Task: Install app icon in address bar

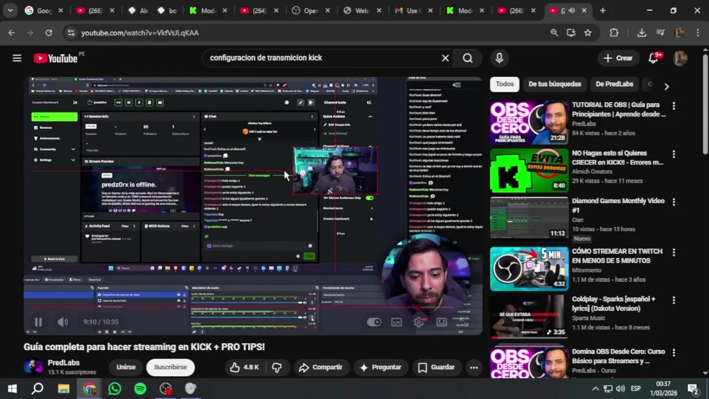Action: pyautogui.click(x=571, y=33)
